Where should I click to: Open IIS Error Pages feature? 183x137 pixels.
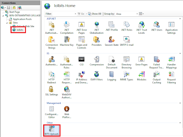pos(142,61)
